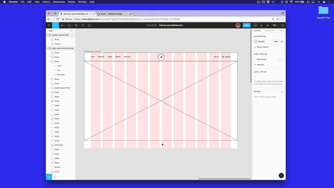Collapse the 'desktop above-the-fold' frame layer
Screen dimensions: 334x188
[47, 35]
